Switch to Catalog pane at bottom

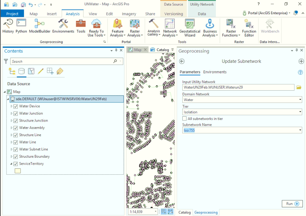coord(185,212)
